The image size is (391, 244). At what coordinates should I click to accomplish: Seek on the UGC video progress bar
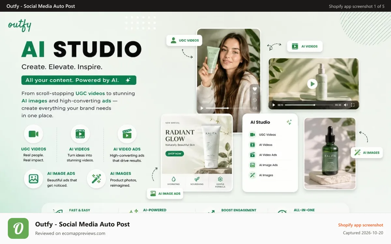227,108
